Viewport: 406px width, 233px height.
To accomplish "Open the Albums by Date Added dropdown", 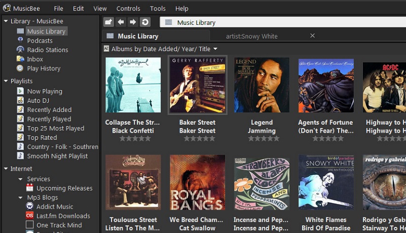I will (x=215, y=49).
